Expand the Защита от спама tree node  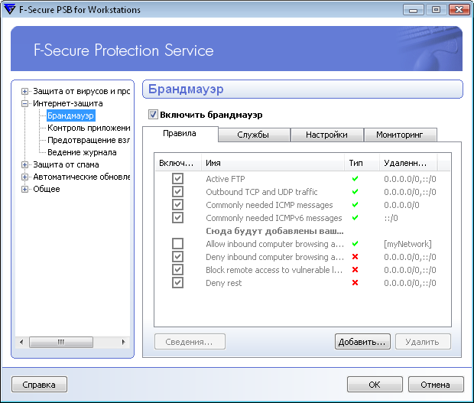coord(24,164)
